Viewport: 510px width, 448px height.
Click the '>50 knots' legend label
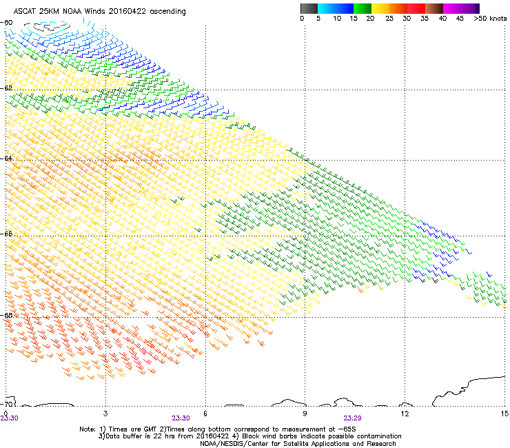click(490, 18)
